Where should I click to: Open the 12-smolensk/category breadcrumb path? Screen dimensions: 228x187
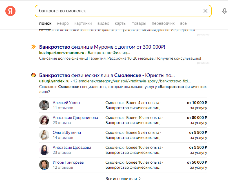[x=132, y=81]
